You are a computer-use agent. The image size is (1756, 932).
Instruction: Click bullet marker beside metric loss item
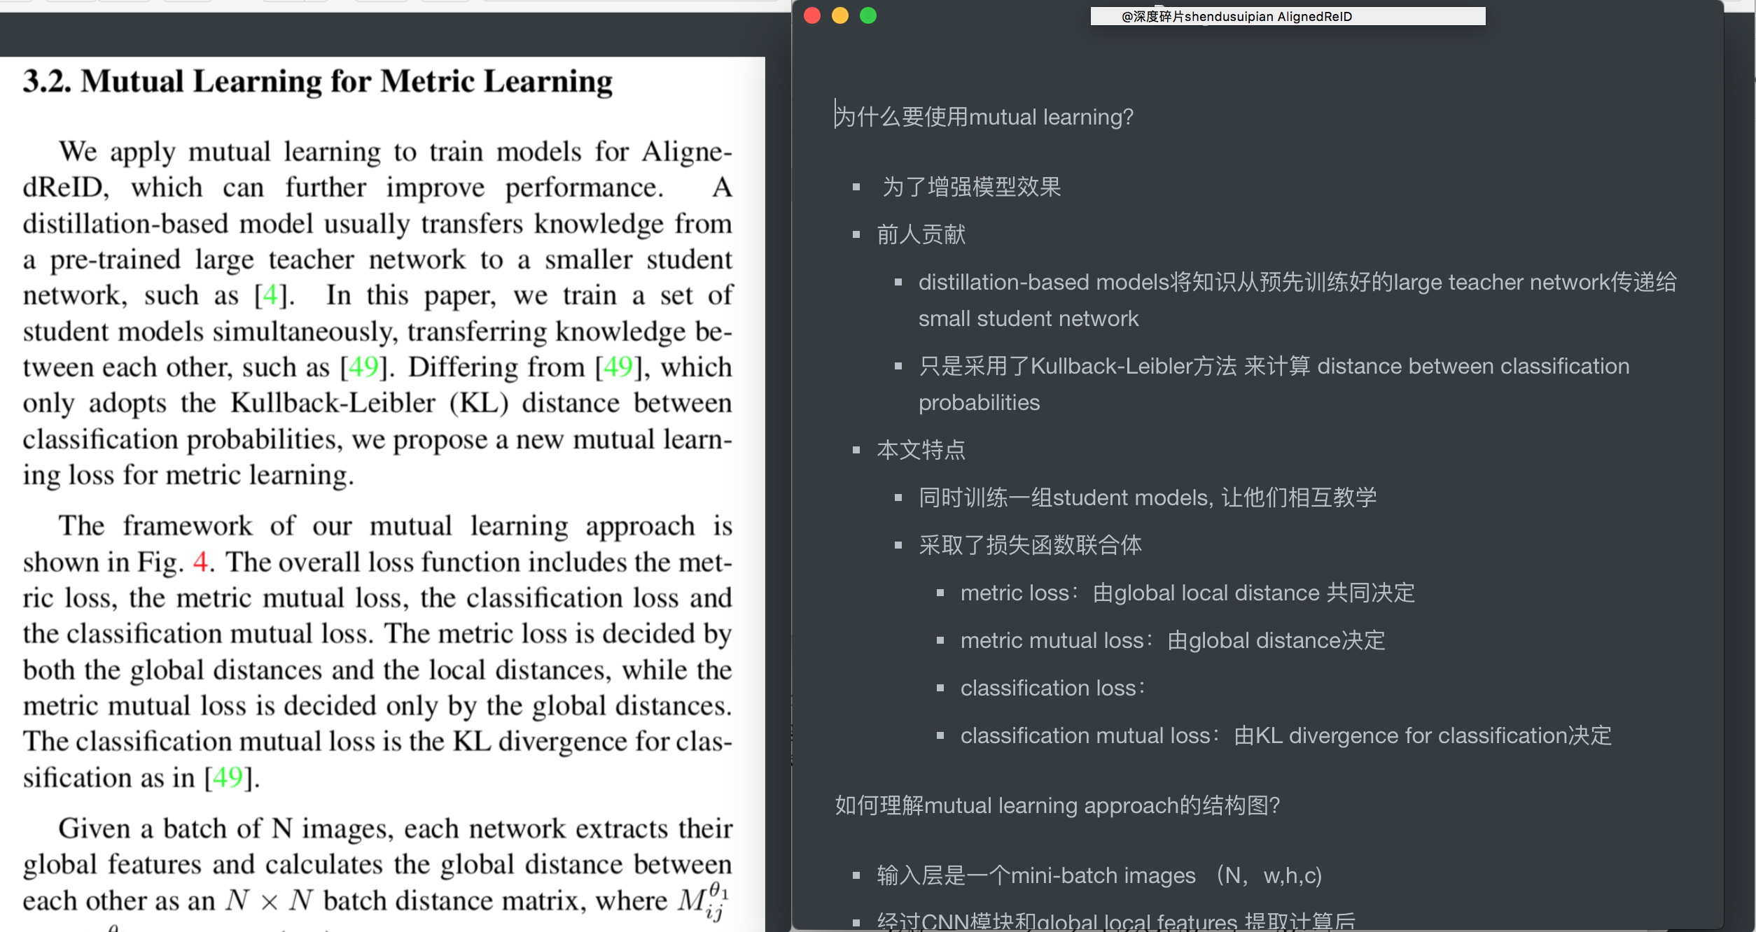coord(942,593)
